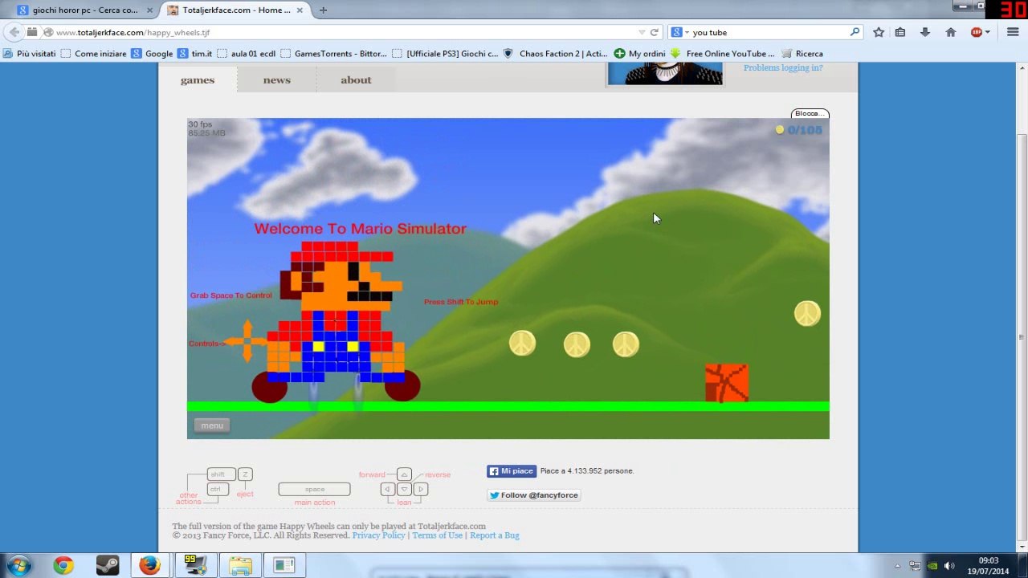The width and height of the screenshot is (1028, 578).
Task: Click the Firefox taskbar icon
Action: tap(149, 565)
